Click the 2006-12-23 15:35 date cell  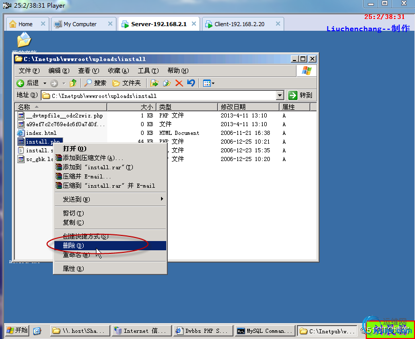coord(245,150)
